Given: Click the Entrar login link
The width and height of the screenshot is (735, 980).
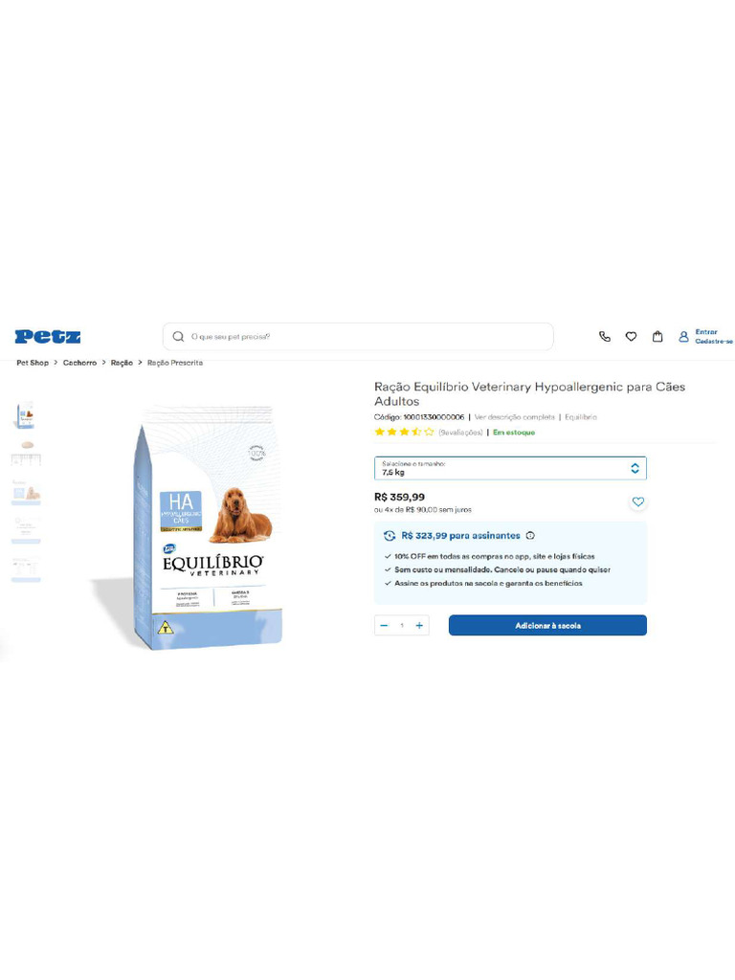Looking at the screenshot, I should [706, 332].
